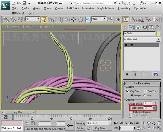The width and height of the screenshot is (163, 132).
Task: Click the Set Keys large key button
Action: pos(70,126)
